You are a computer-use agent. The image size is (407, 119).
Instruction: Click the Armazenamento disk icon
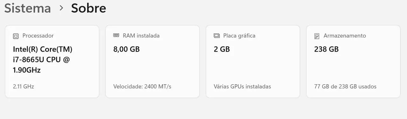pyautogui.click(x=317, y=36)
